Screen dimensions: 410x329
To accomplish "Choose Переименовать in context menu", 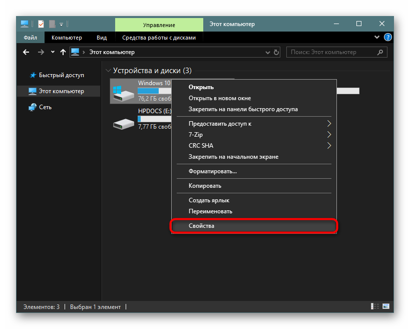I will click(254, 211).
